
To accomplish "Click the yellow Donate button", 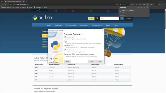I will (x=91, y=18).
